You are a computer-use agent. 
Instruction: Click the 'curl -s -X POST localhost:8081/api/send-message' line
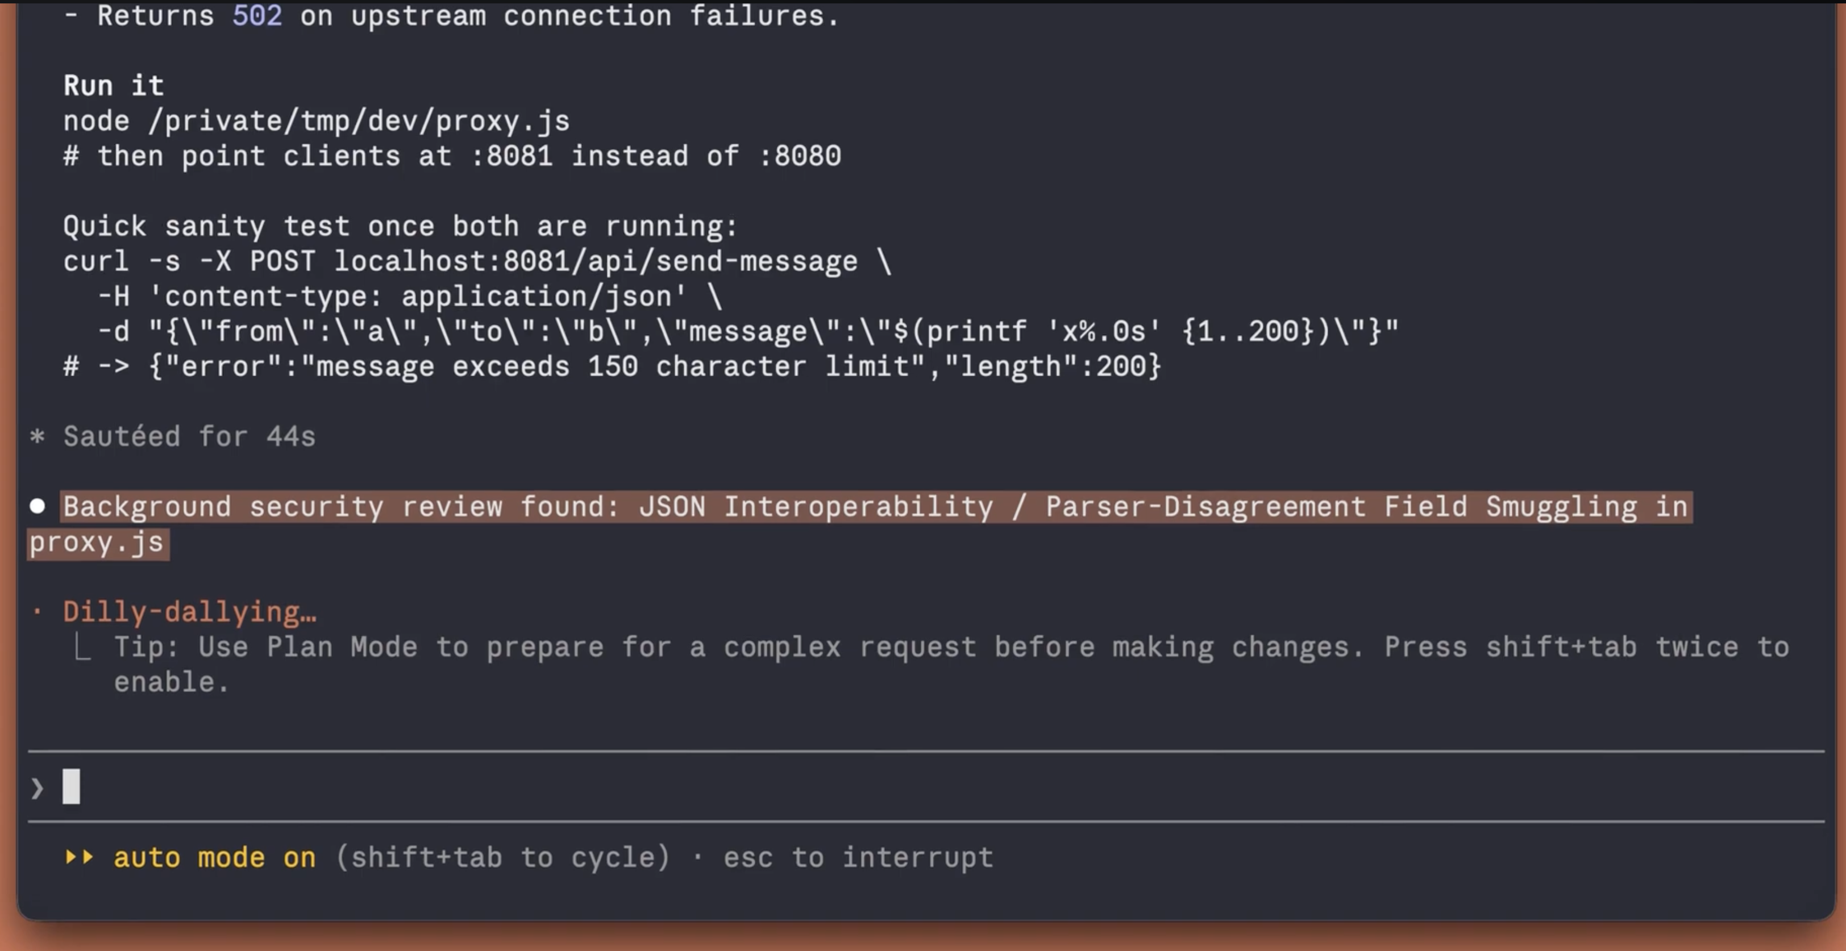[477, 261]
